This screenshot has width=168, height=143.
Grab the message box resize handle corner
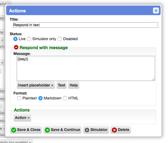153,79
